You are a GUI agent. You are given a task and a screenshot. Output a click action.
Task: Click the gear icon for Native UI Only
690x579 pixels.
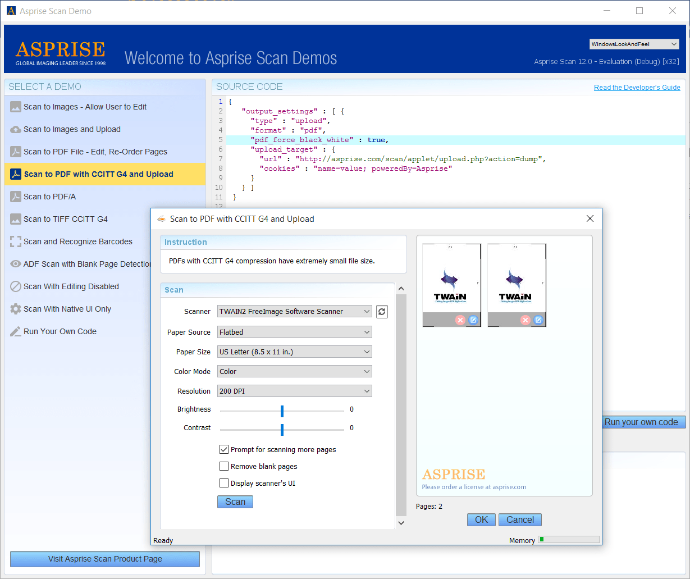16,309
